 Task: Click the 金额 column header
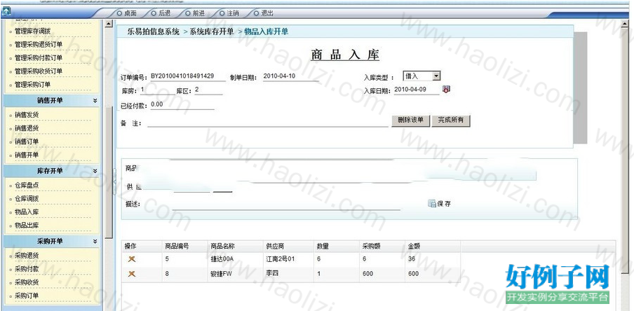coord(414,246)
